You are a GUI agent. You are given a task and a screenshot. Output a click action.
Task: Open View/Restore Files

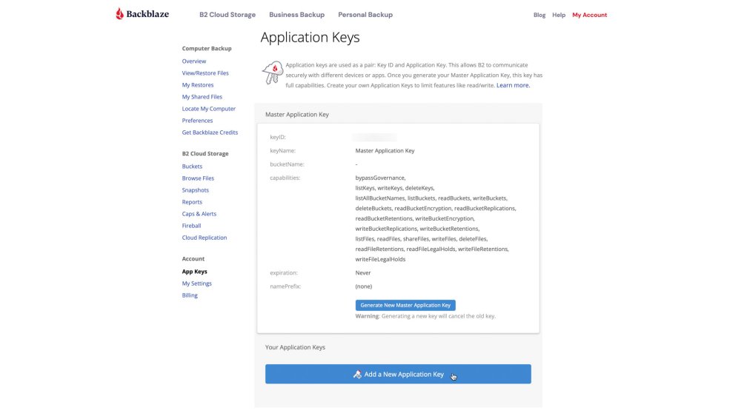[x=205, y=73]
